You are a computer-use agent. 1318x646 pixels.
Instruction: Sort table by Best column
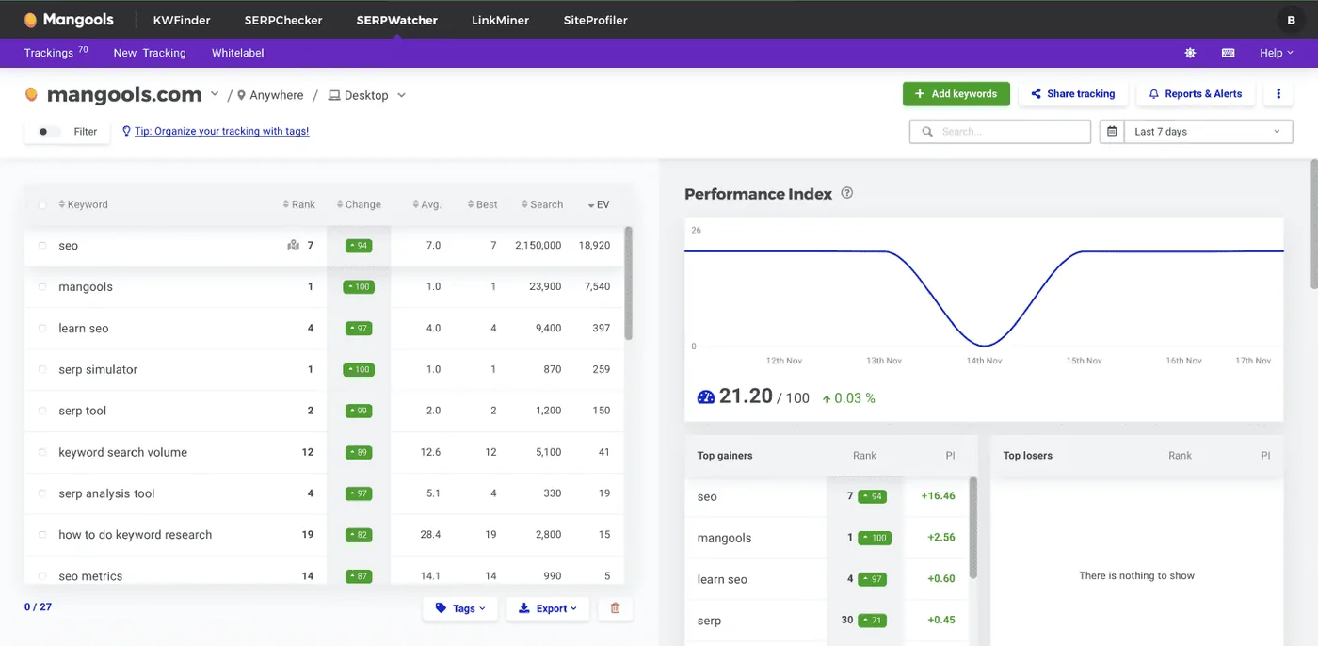(x=482, y=204)
